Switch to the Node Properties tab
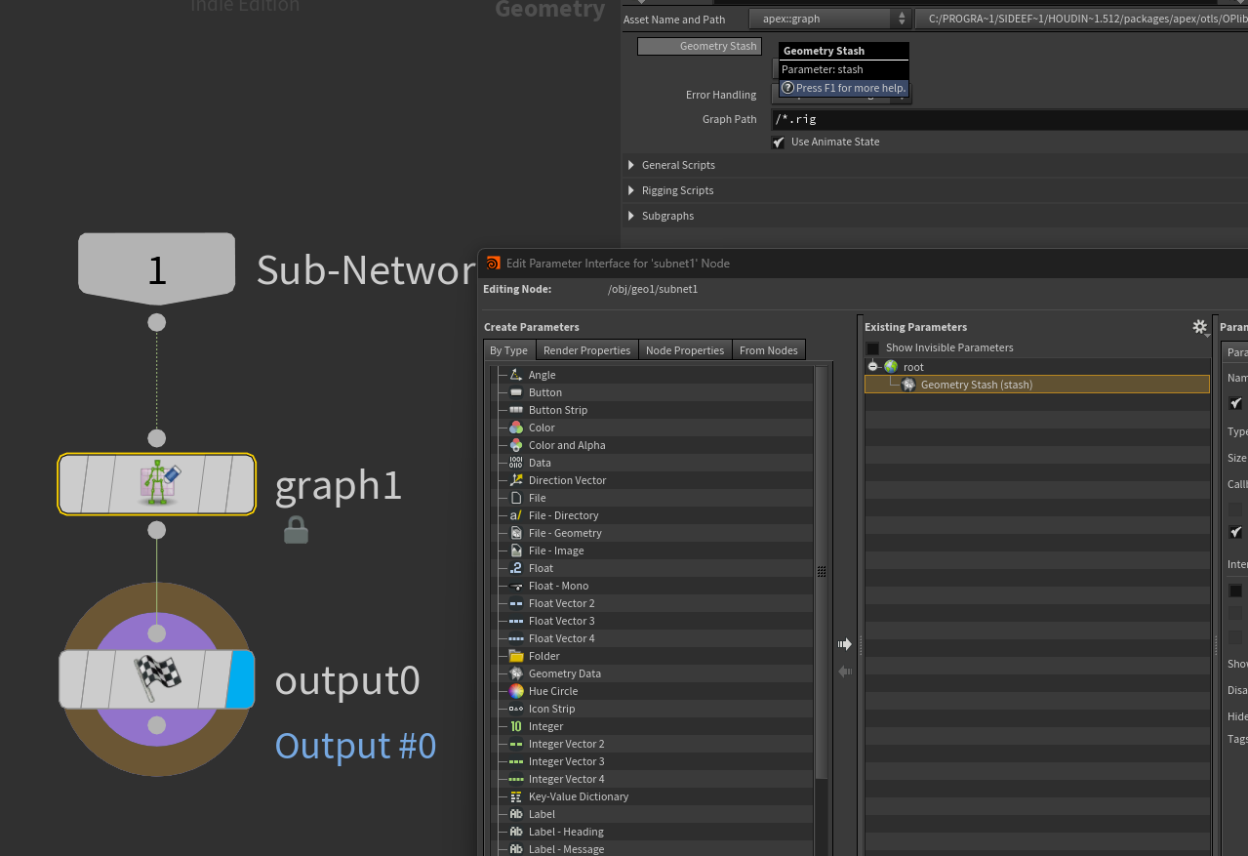This screenshot has width=1248, height=856. click(x=685, y=350)
